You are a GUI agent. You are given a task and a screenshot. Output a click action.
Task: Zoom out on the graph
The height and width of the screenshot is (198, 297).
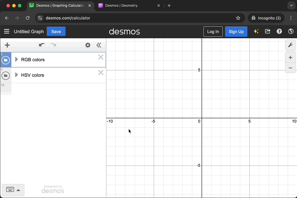290,68
